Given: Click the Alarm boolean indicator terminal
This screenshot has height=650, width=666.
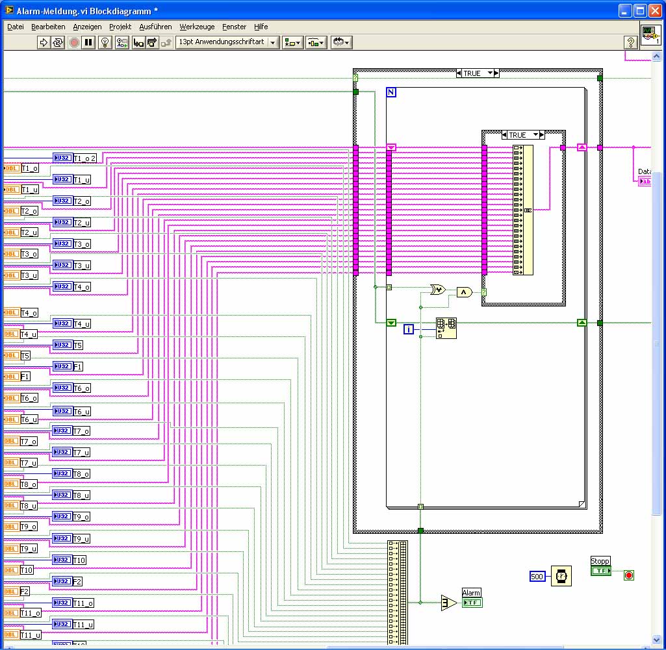Looking at the screenshot, I should [x=472, y=603].
